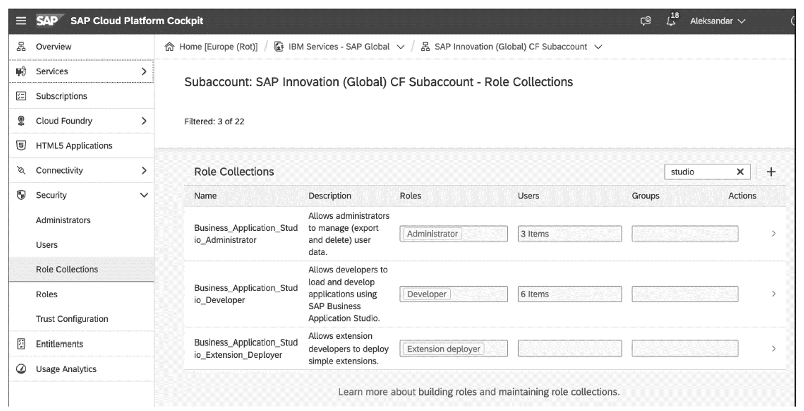
Task: Click Business_Application_Studio_Developer name cell
Action: [x=246, y=294]
